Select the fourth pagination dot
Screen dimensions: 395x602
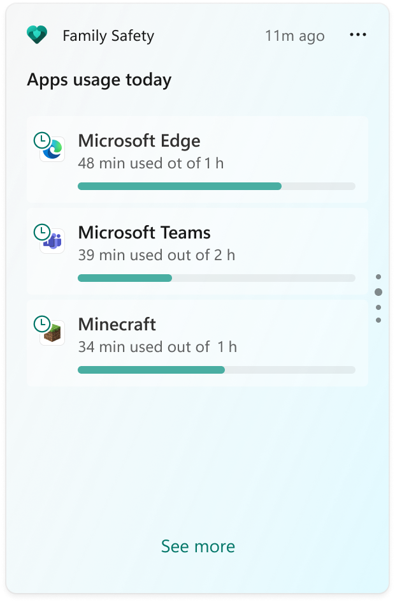click(378, 320)
